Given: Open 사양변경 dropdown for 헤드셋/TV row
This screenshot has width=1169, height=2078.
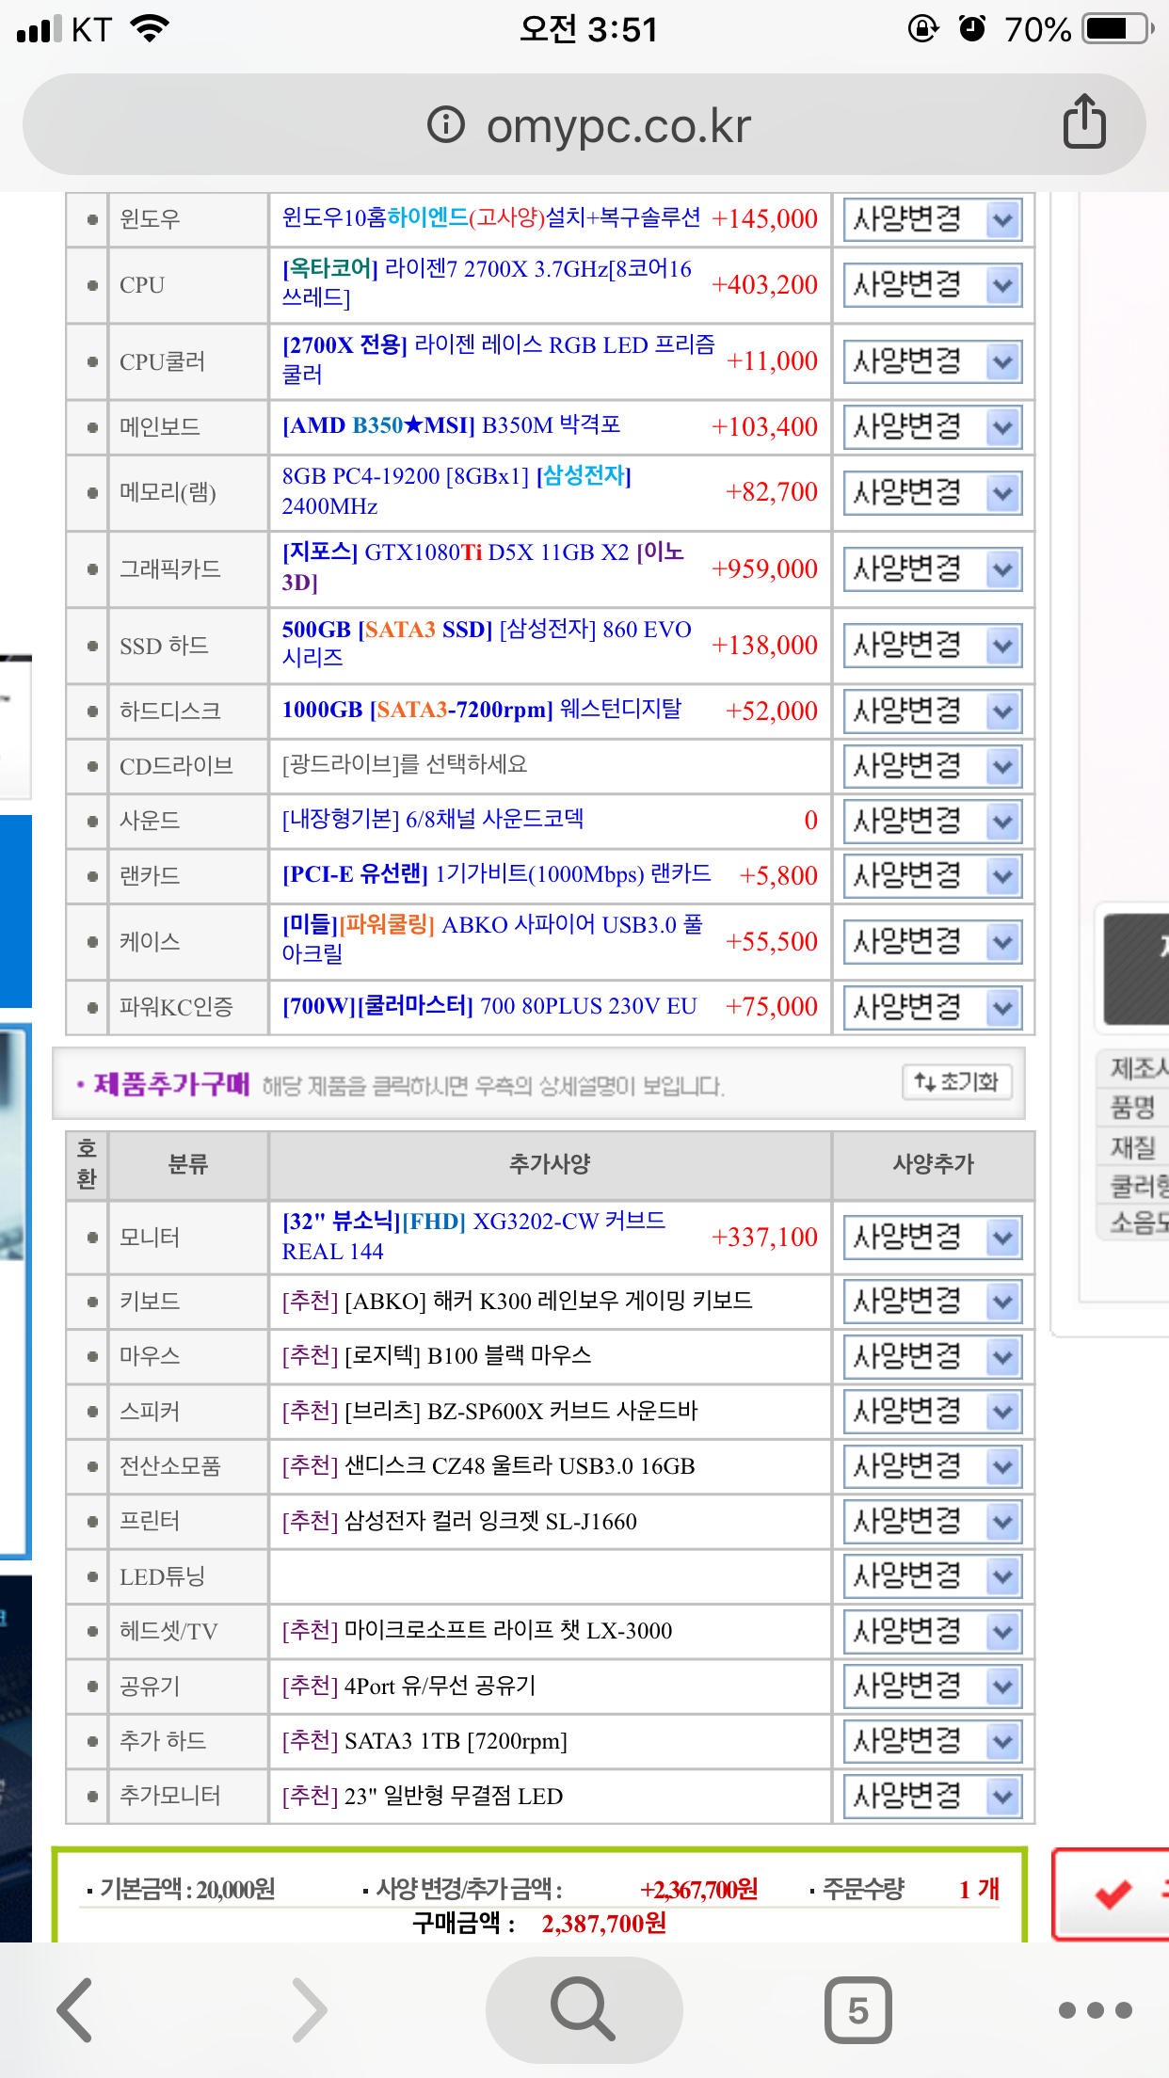Looking at the screenshot, I should click(933, 1631).
